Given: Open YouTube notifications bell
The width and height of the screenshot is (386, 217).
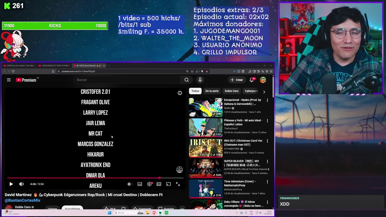Looking at the screenshot, I should tap(252, 80).
